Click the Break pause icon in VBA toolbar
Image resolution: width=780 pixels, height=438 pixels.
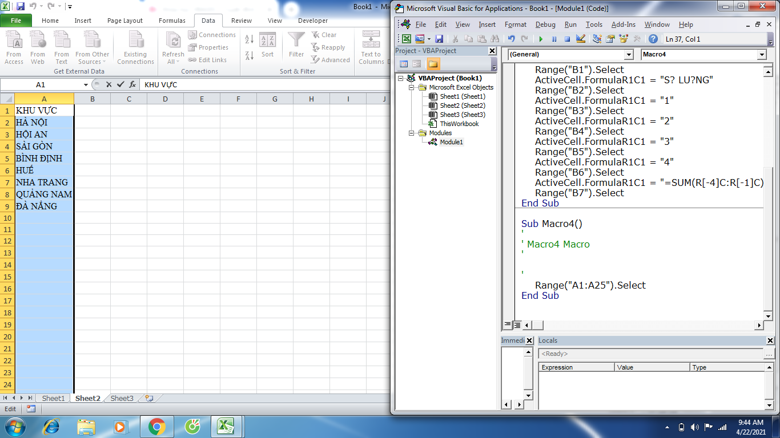pyautogui.click(x=554, y=39)
